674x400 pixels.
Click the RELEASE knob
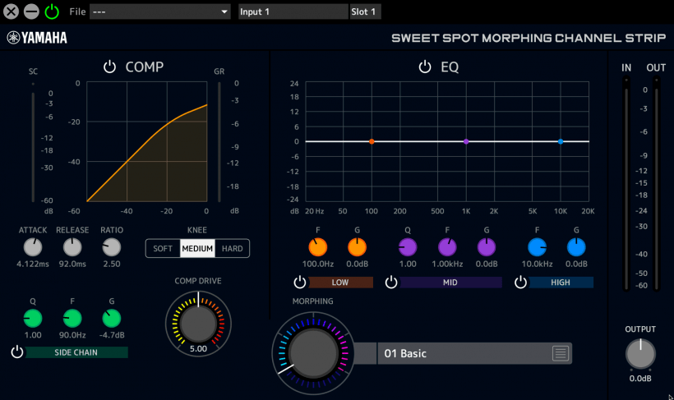pos(72,247)
